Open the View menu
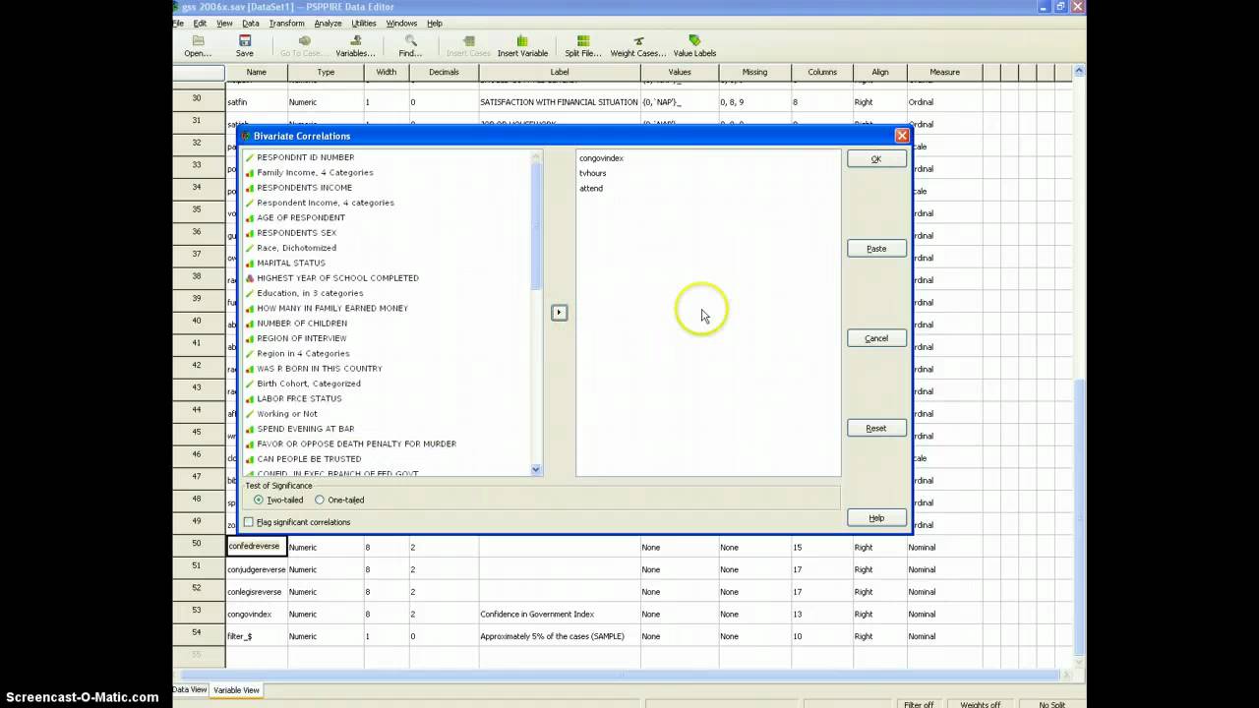This screenshot has height=708, width=1259. (224, 23)
